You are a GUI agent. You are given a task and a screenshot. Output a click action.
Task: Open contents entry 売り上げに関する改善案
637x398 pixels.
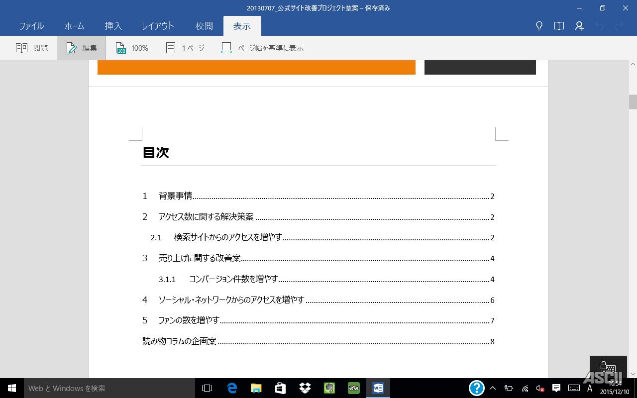pyautogui.click(x=318, y=258)
